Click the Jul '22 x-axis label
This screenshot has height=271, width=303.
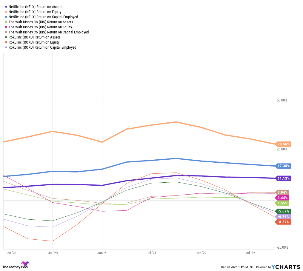tap(250, 253)
